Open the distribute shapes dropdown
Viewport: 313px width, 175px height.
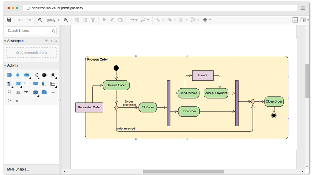coord(195,20)
